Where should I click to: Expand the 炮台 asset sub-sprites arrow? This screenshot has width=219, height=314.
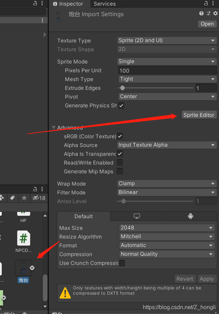pos(32,268)
